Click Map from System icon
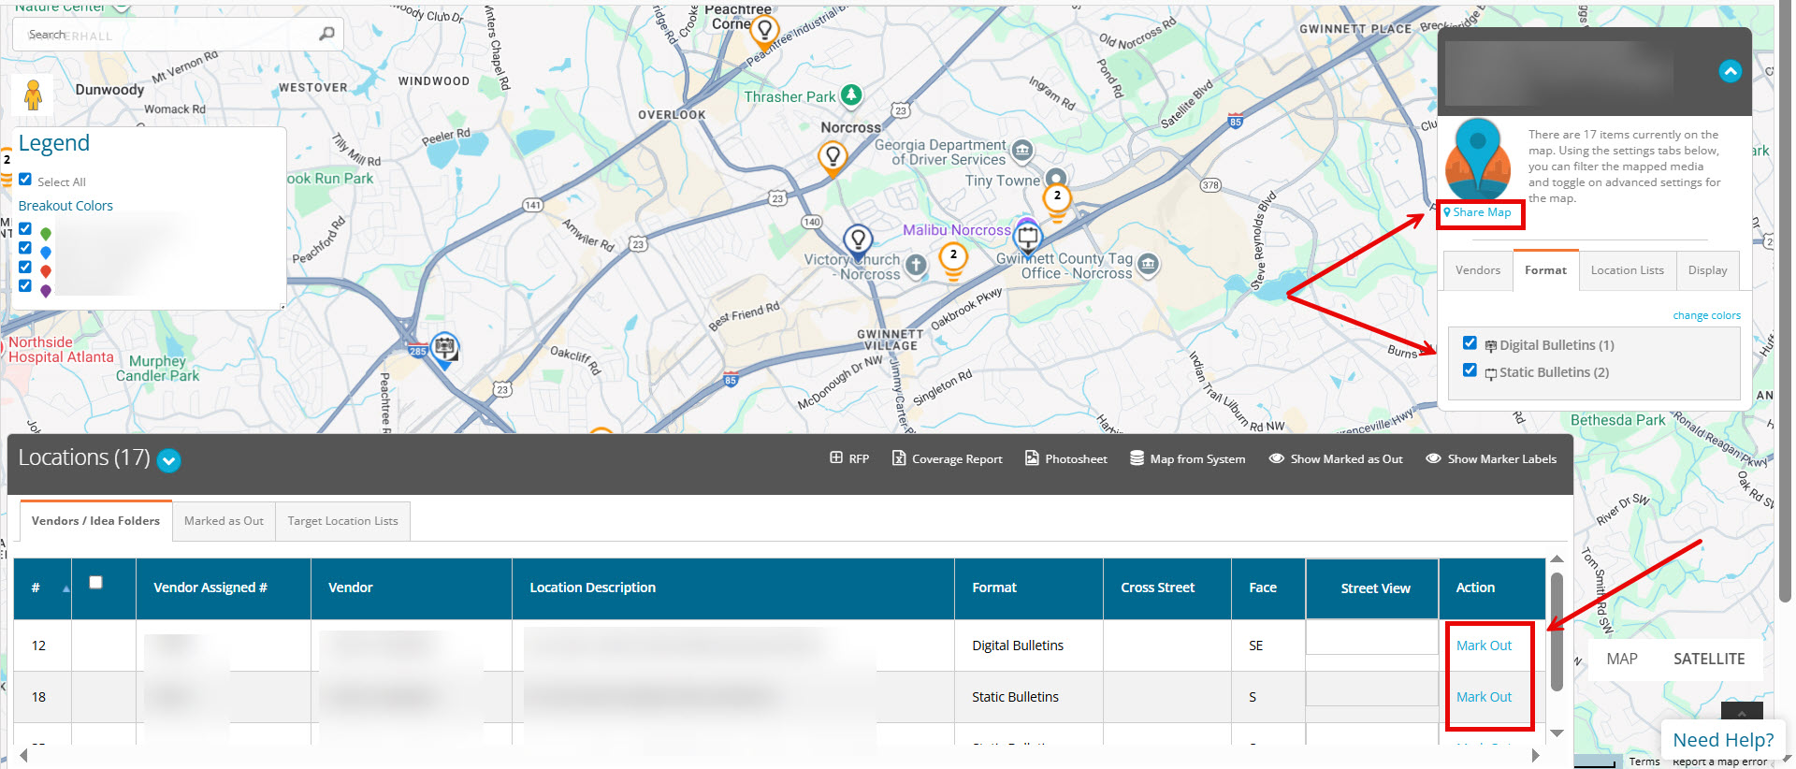Image resolution: width=1796 pixels, height=769 pixels. pos(1137,458)
